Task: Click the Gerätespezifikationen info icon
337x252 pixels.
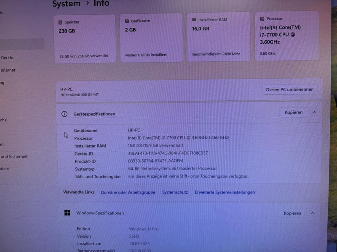Action: 64,114
